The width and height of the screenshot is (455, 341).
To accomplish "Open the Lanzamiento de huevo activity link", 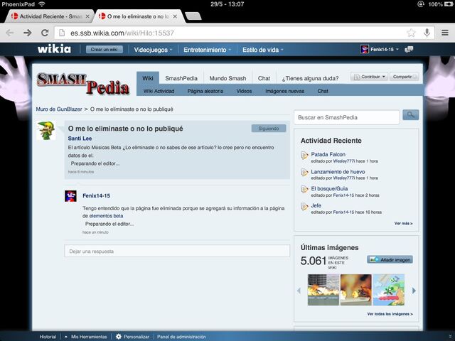I will [338, 172].
